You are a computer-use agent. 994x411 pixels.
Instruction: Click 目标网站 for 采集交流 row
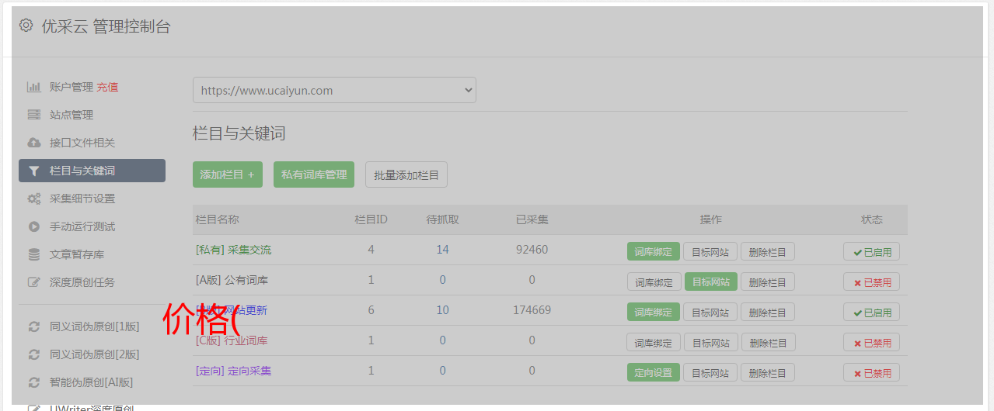(x=710, y=251)
